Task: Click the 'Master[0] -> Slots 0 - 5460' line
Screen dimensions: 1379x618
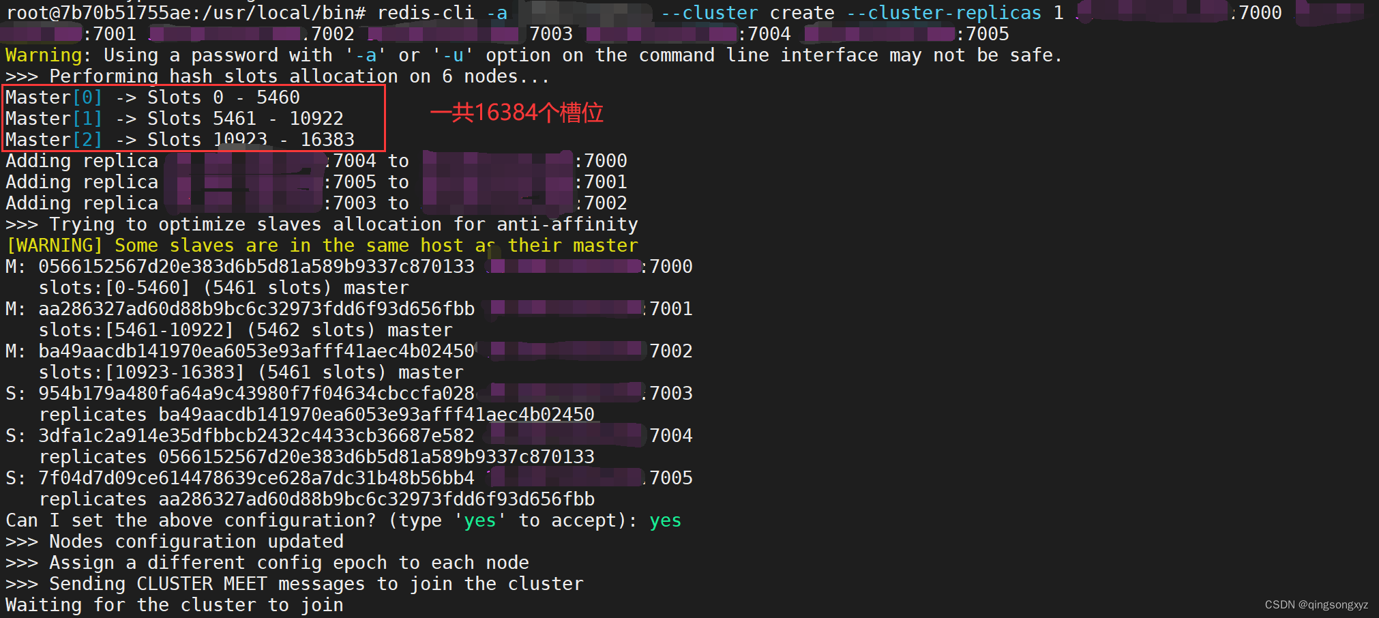Action: (x=153, y=98)
